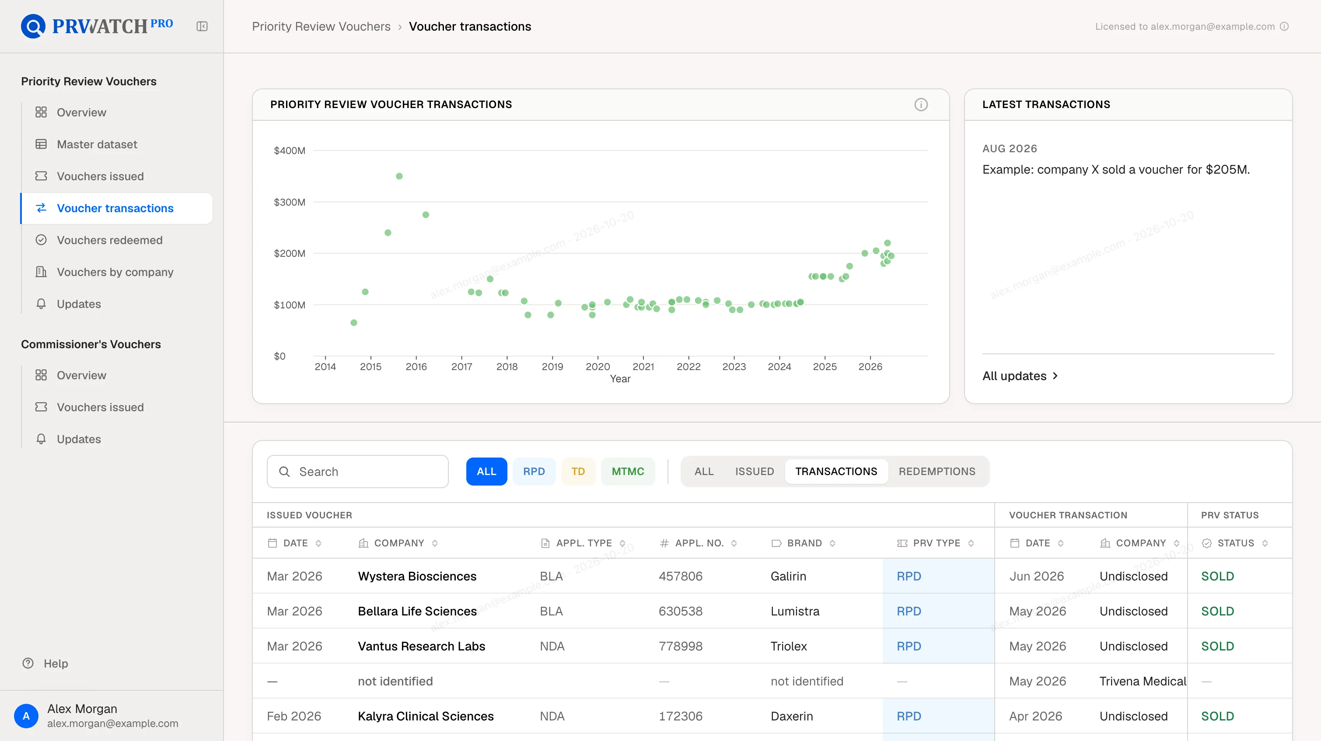1321x741 pixels.
Task: Collapse the sidebar panel icon
Action: [x=202, y=26]
